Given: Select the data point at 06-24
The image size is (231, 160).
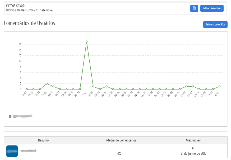Looking at the screenshot, I should tap(107, 86).
